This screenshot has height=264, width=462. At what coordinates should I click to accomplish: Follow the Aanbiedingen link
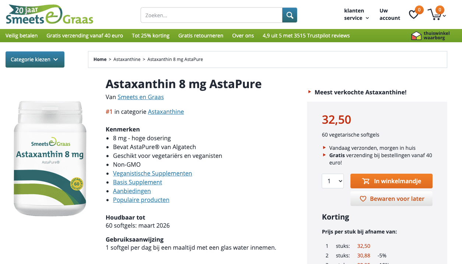(132, 191)
